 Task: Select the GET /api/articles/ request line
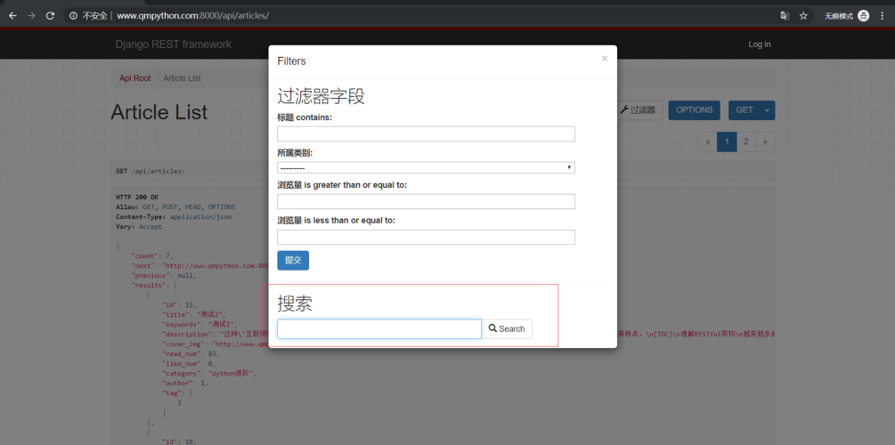(151, 171)
